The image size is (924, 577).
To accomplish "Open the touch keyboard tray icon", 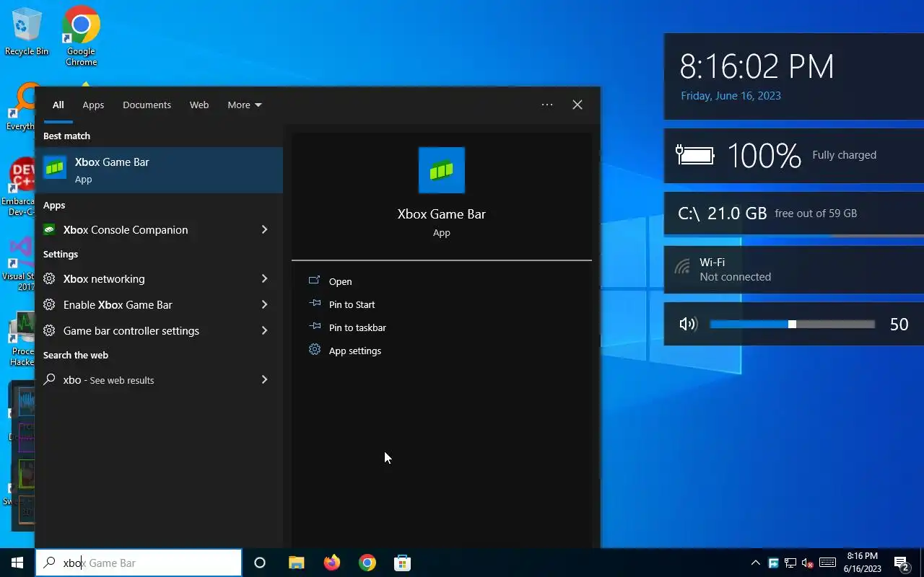I will point(828,563).
